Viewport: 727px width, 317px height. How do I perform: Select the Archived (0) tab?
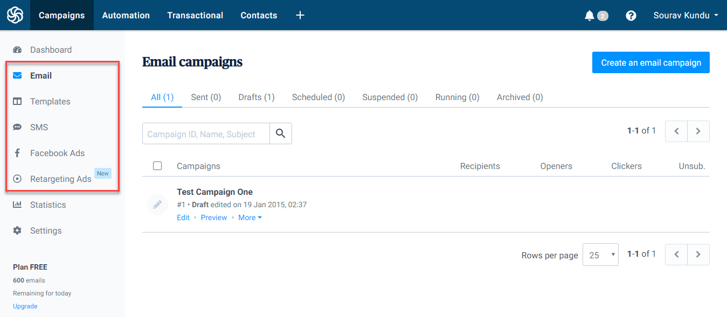pyautogui.click(x=520, y=97)
